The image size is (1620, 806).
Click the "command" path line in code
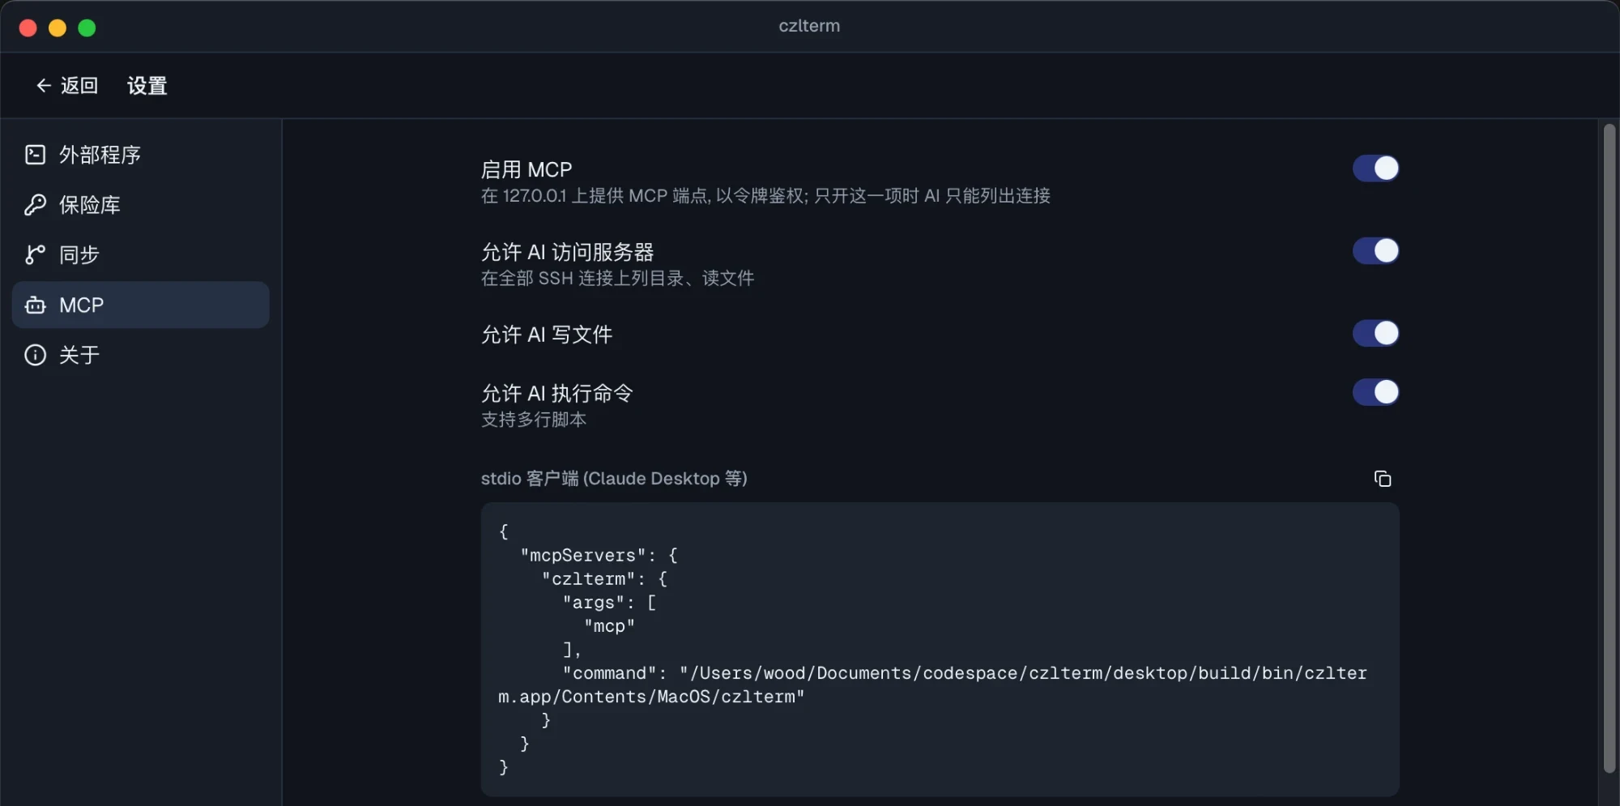[932, 684]
